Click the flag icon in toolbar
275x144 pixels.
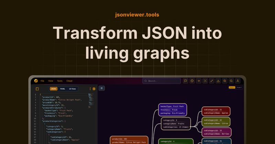(186, 81)
